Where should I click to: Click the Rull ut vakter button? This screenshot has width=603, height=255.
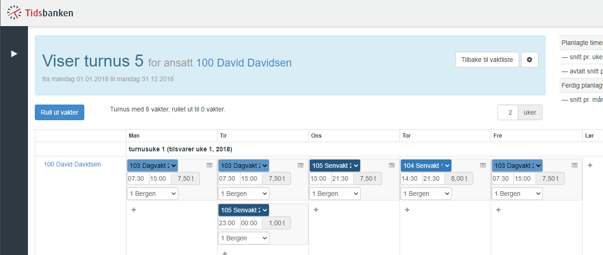(60, 112)
